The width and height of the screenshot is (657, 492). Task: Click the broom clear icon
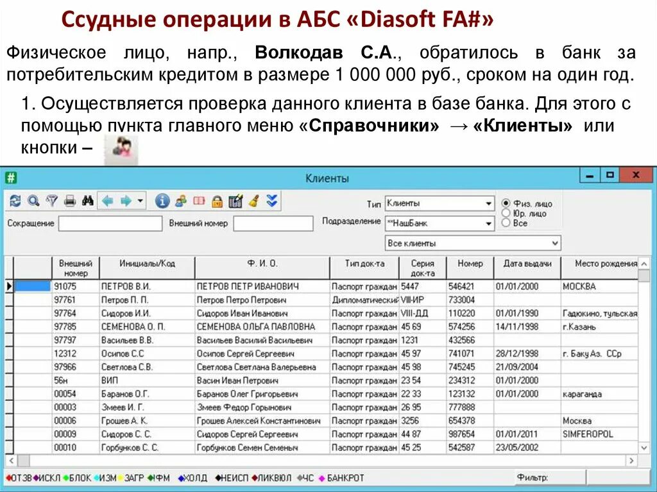(x=253, y=201)
